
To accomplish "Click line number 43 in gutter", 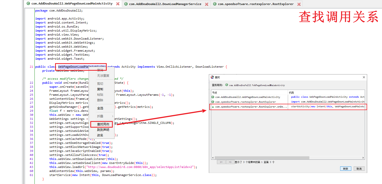I will [x=31, y=167].
